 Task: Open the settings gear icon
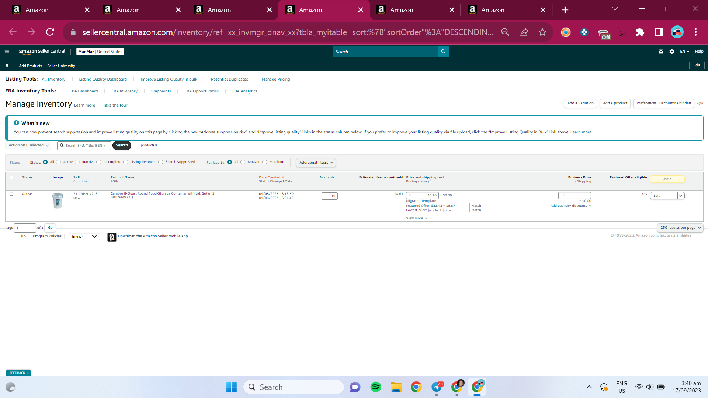coord(672,52)
